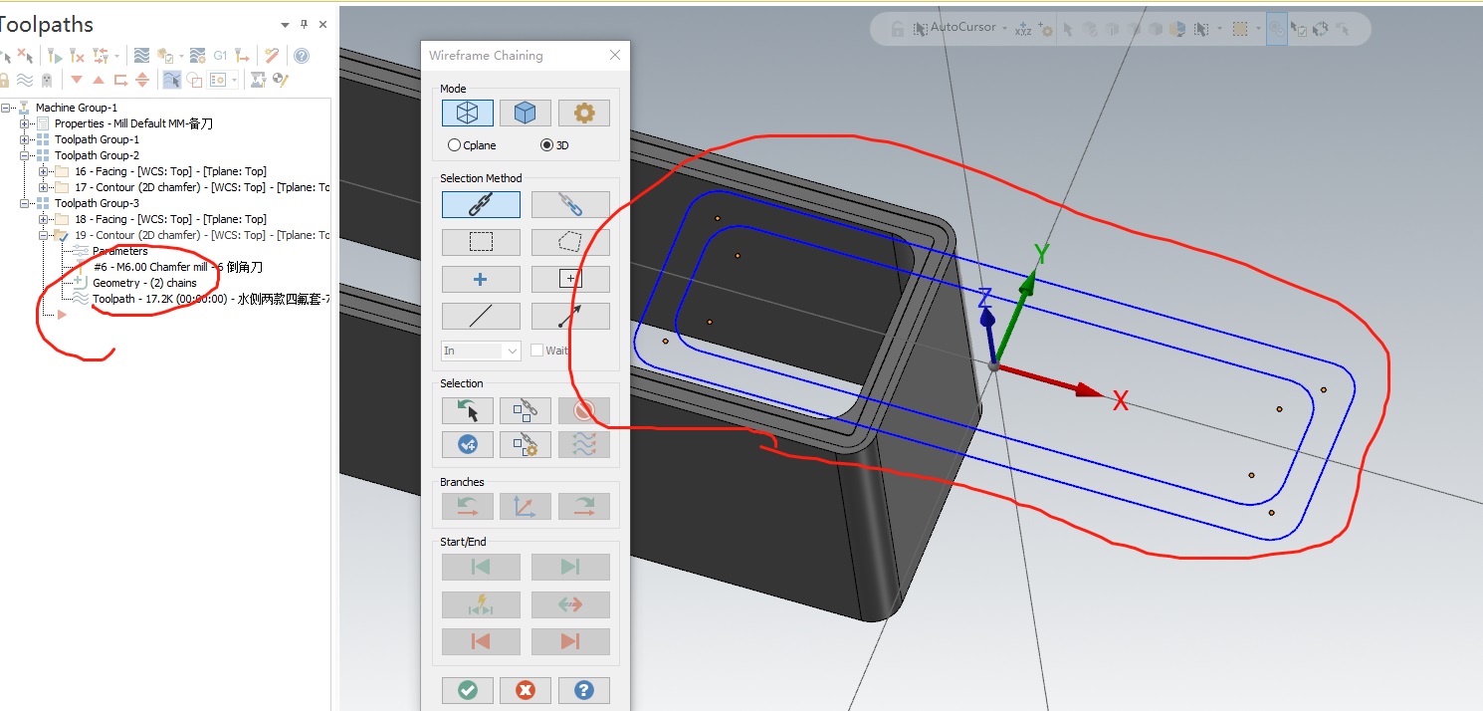Choose the Window selection method
This screenshot has width=1483, height=711.
point(481,242)
